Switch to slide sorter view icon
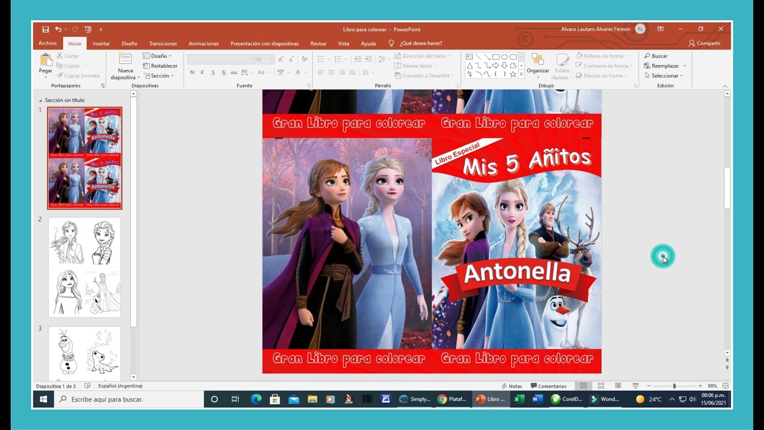This screenshot has height=430, width=764. 601,386
